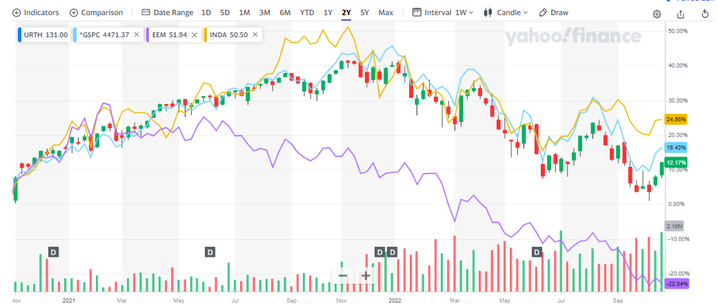Open chart settings gear icon

click(x=657, y=14)
